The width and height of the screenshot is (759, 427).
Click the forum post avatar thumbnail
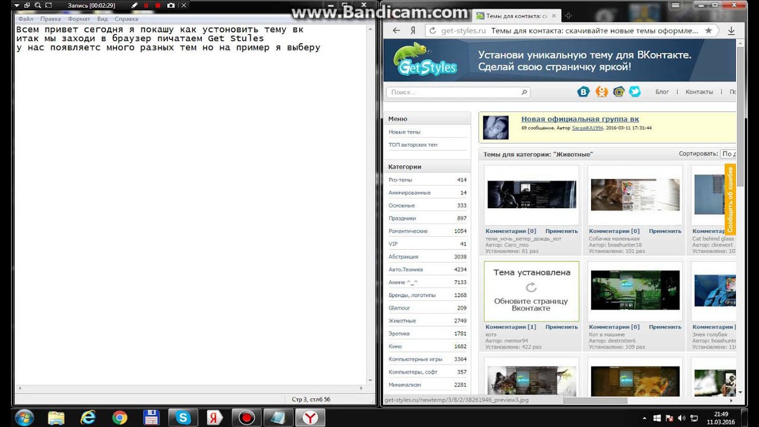point(496,128)
